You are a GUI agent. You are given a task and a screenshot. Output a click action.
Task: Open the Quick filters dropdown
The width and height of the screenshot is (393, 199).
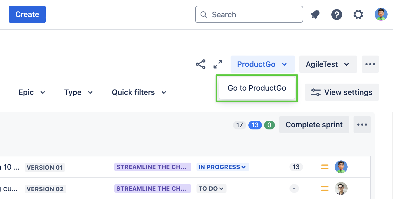pos(139,92)
